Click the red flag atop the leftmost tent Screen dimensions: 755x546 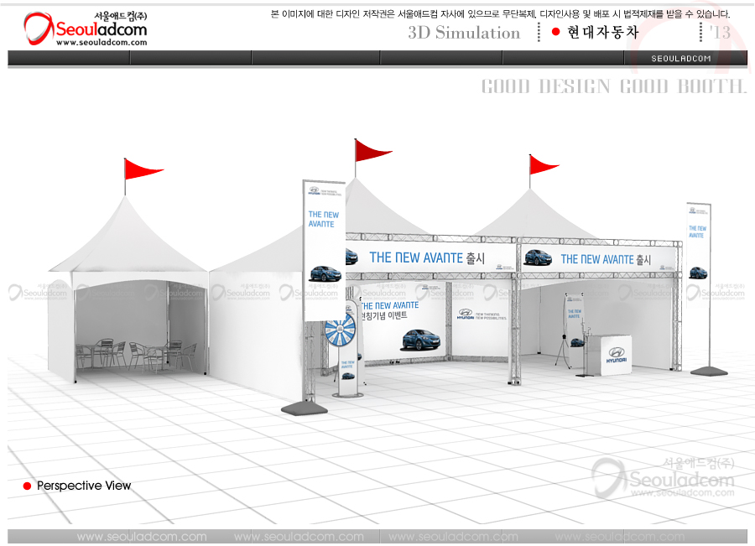pos(143,169)
